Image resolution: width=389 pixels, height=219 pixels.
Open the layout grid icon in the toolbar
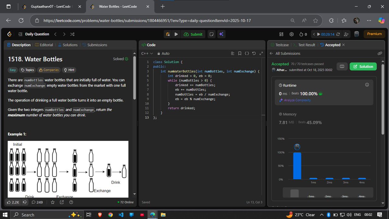281,34
